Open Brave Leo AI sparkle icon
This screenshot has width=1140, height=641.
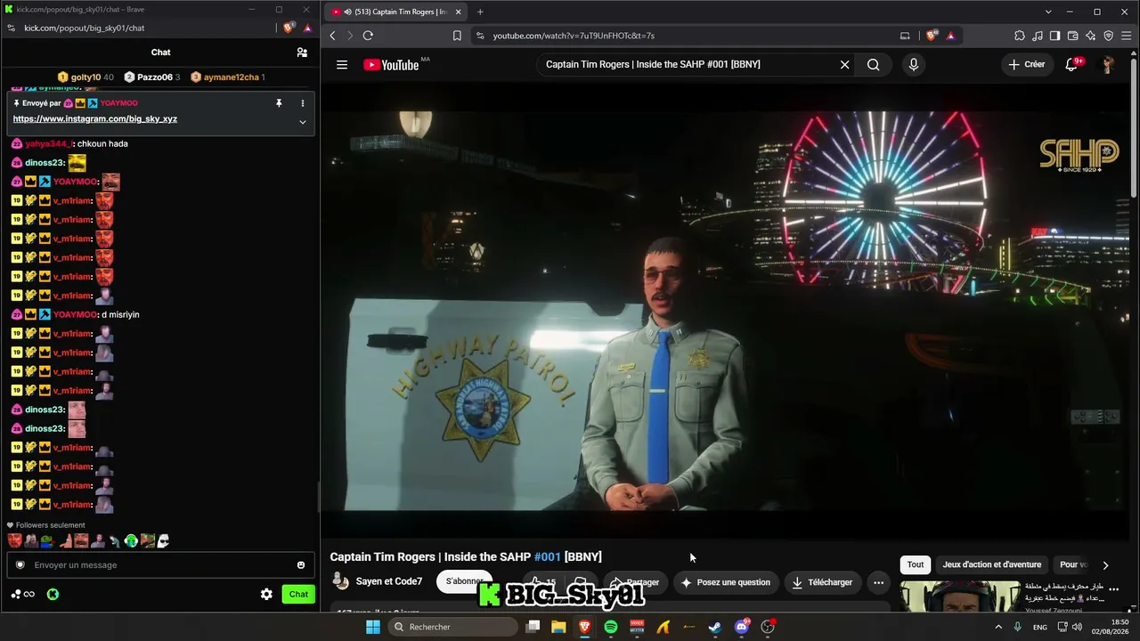pyautogui.click(x=1091, y=36)
